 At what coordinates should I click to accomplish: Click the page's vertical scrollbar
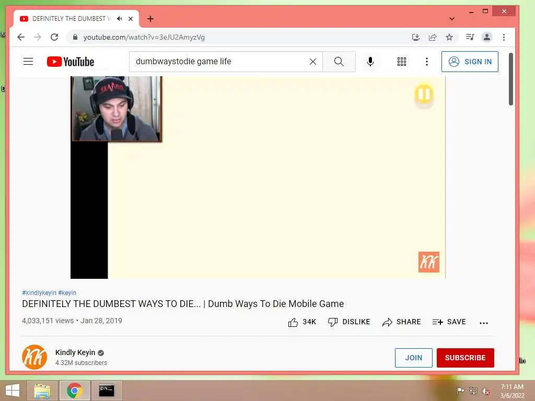coord(511,79)
